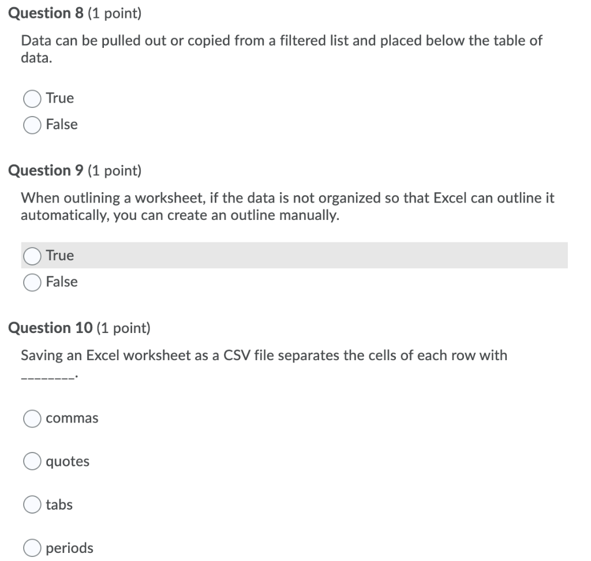This screenshot has width=591, height=561.
Task: Select the periods answer for Question 10
Action: tap(32, 548)
